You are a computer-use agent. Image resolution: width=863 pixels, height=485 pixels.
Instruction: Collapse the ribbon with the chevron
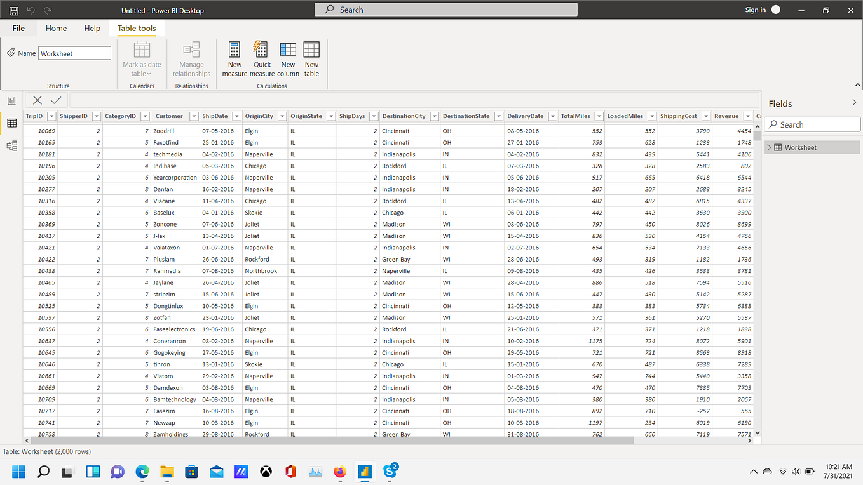point(857,84)
